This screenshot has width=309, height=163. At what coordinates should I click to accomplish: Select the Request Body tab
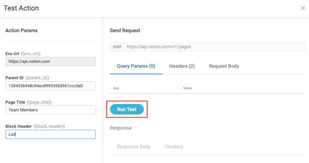(224, 66)
